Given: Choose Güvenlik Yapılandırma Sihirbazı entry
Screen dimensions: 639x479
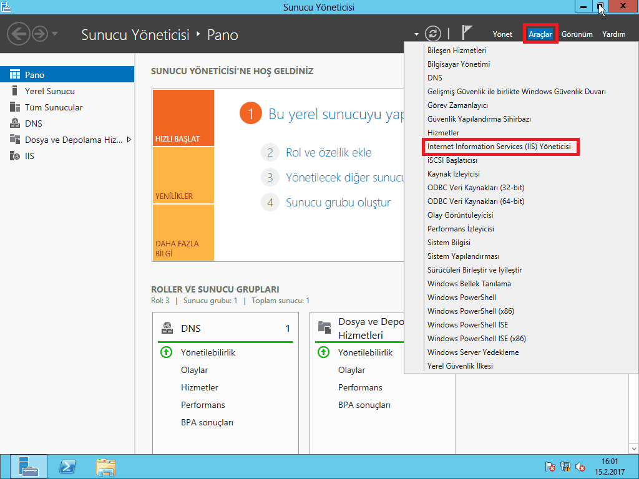Looking at the screenshot, I should point(479,119).
